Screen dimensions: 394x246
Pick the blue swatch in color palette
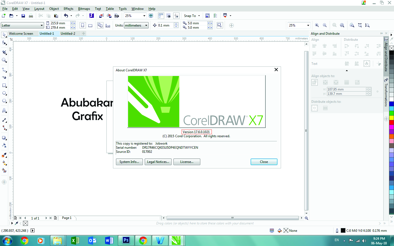[x=392, y=104]
